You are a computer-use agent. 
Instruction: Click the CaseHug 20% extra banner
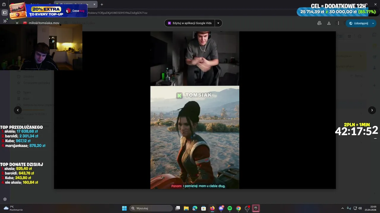tap(48, 11)
